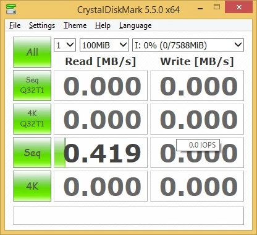
Task: Run the plain 4K test button
Action: click(32, 186)
